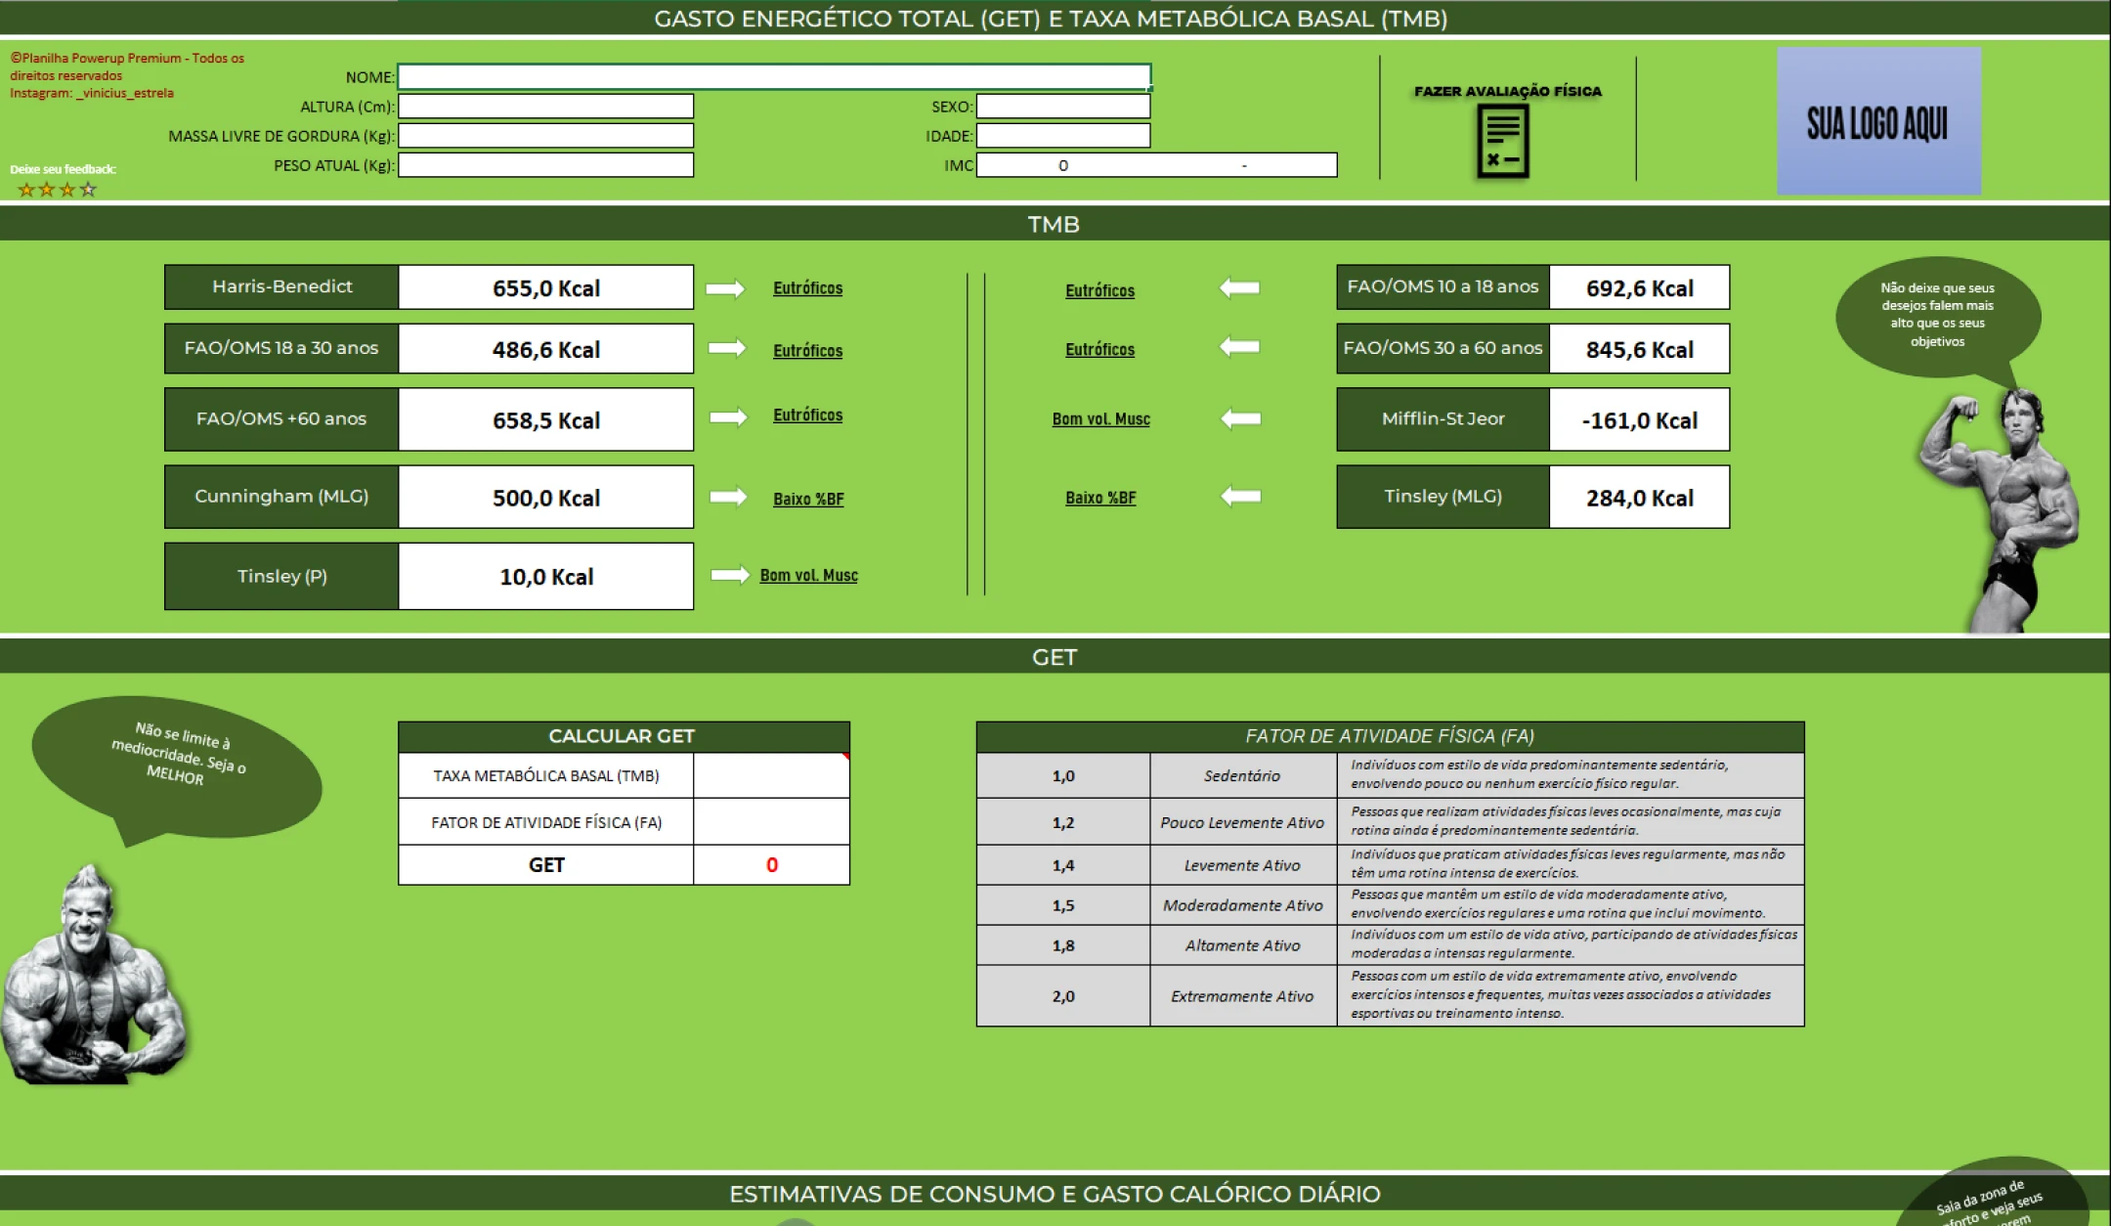The height and width of the screenshot is (1226, 2111).
Task: Click the FAZER AVALIAÇÃO FÍSICA label
Action: pos(1507,91)
